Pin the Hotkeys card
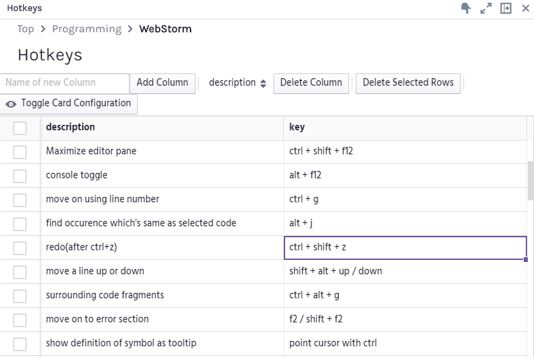534x358 pixels. tap(466, 8)
